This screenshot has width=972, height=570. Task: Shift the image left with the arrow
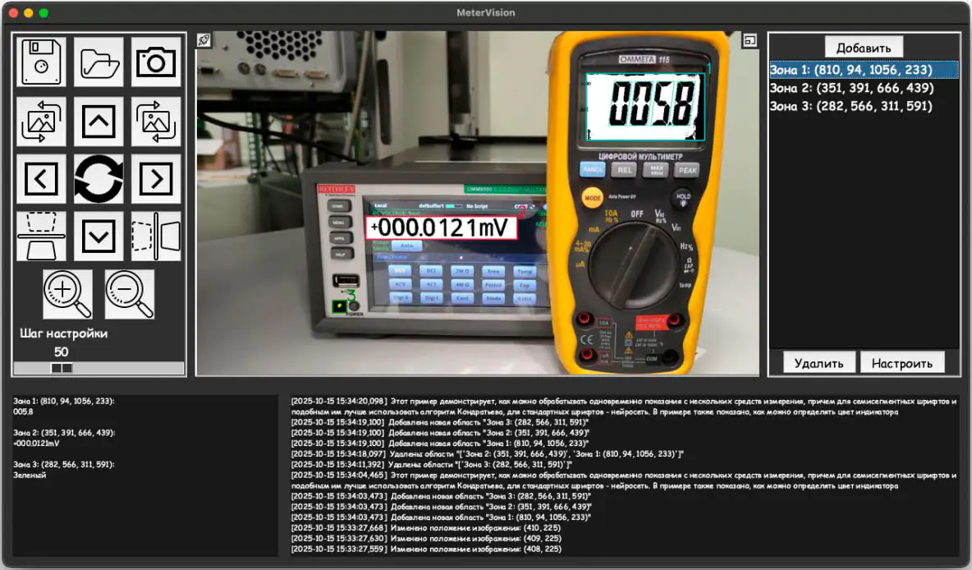[41, 179]
